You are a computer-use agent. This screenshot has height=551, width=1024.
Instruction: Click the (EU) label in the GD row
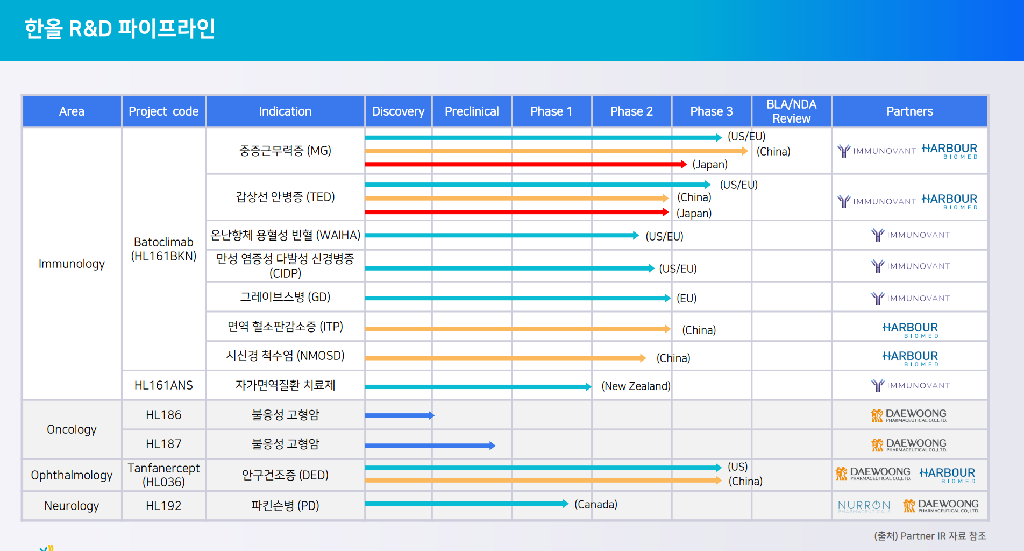686,298
